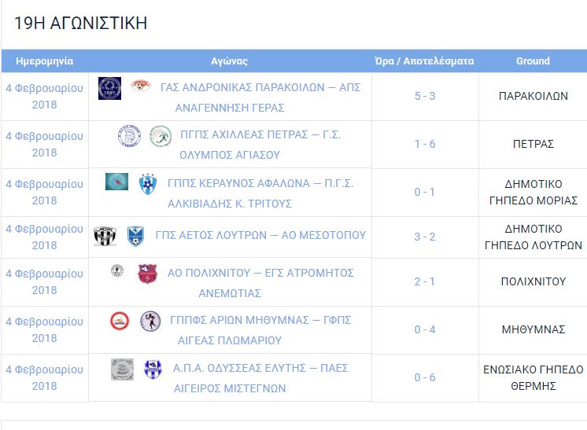Click the ΓΑΣ ΑΝΔΡΟΝΙΚΑΣ ΠΑΡΑΚΟΙΛΩΝ team logo
The image size is (587, 430).
coord(109,88)
